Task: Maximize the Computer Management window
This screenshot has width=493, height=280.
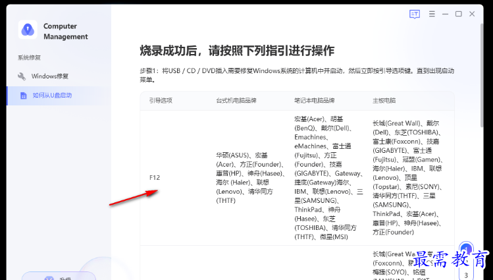Action: tap(459, 14)
